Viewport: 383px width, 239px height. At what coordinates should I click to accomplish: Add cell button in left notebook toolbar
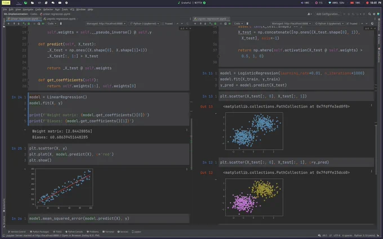tap(8, 24)
